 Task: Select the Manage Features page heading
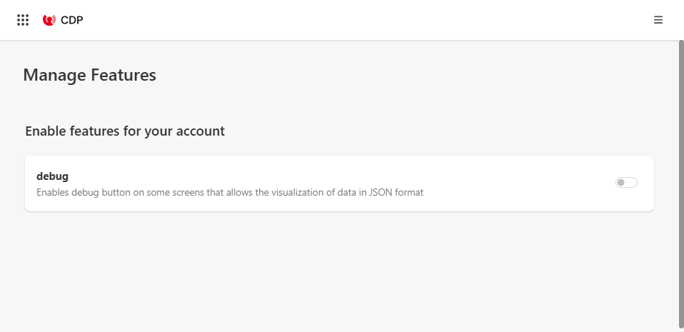point(89,75)
